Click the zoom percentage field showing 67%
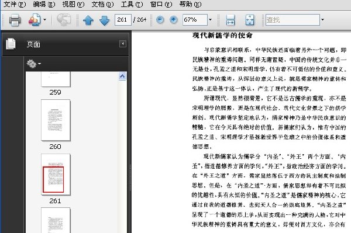 click(x=195, y=20)
